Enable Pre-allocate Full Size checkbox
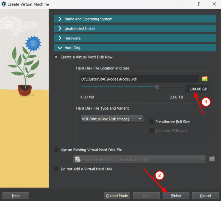Image resolution: width=221 pixels, height=201 pixels. tap(151, 122)
